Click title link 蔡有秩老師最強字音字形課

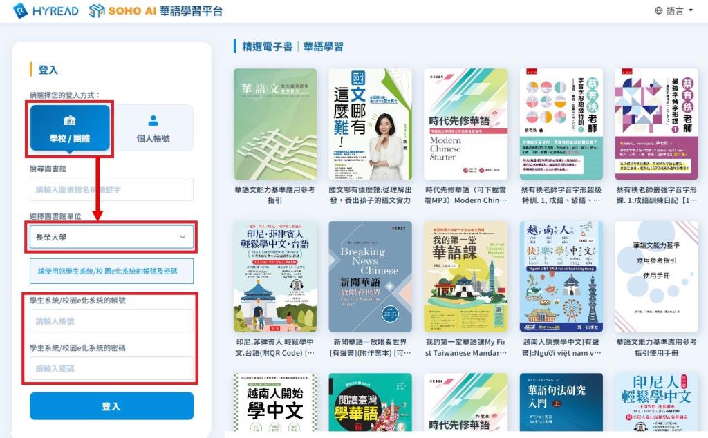tap(657, 195)
